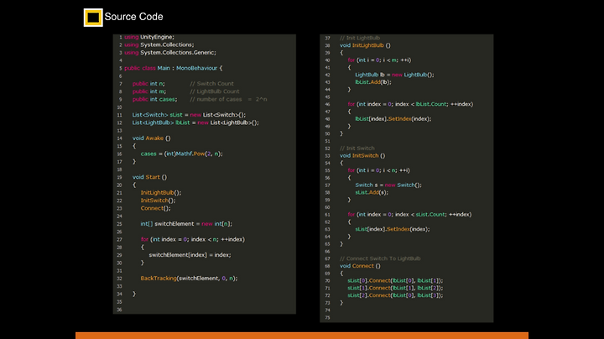Click "sList[index].SetIndex(index);" statement
The height and width of the screenshot is (339, 604).
pyautogui.click(x=393, y=229)
